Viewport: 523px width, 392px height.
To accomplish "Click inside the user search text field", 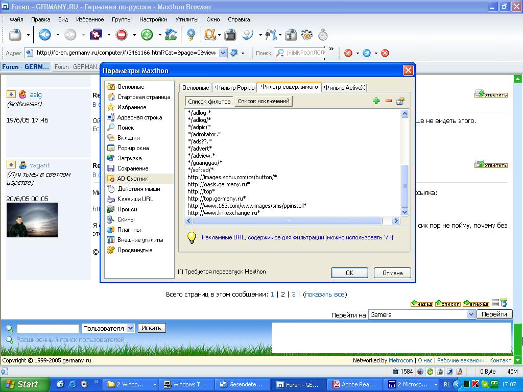I will 47,328.
